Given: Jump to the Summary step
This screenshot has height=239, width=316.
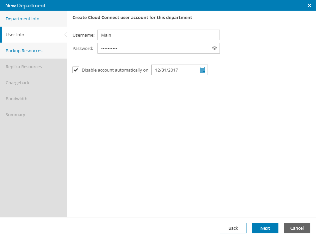Looking at the screenshot, I should pos(15,115).
